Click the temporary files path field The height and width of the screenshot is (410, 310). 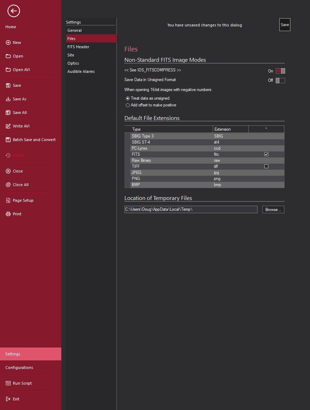pyautogui.click(x=191, y=210)
